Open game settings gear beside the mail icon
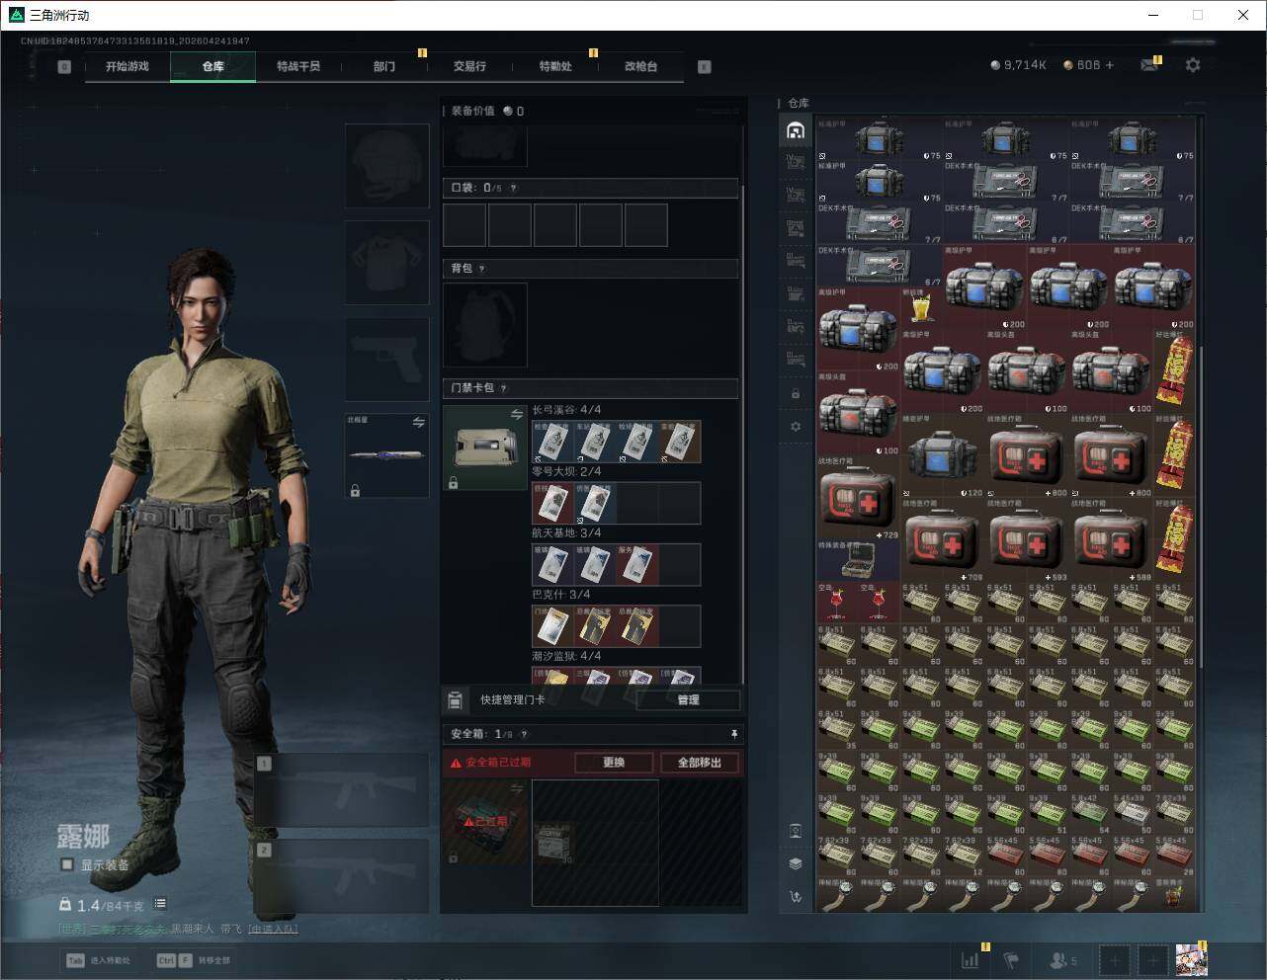The image size is (1267, 980). tap(1193, 65)
